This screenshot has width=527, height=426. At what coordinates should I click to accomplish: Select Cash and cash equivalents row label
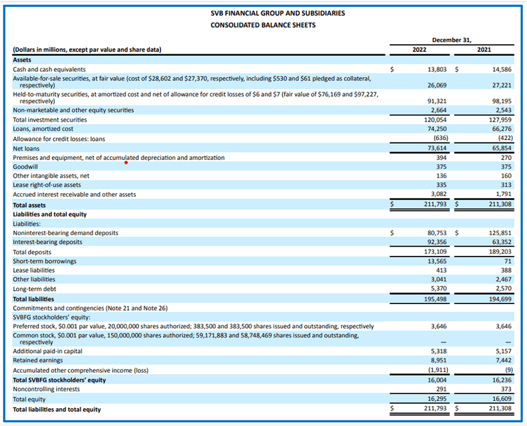pyautogui.click(x=49, y=69)
